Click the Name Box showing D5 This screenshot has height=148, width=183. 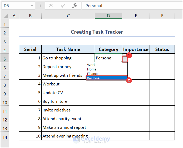pyautogui.click(x=16, y=6)
